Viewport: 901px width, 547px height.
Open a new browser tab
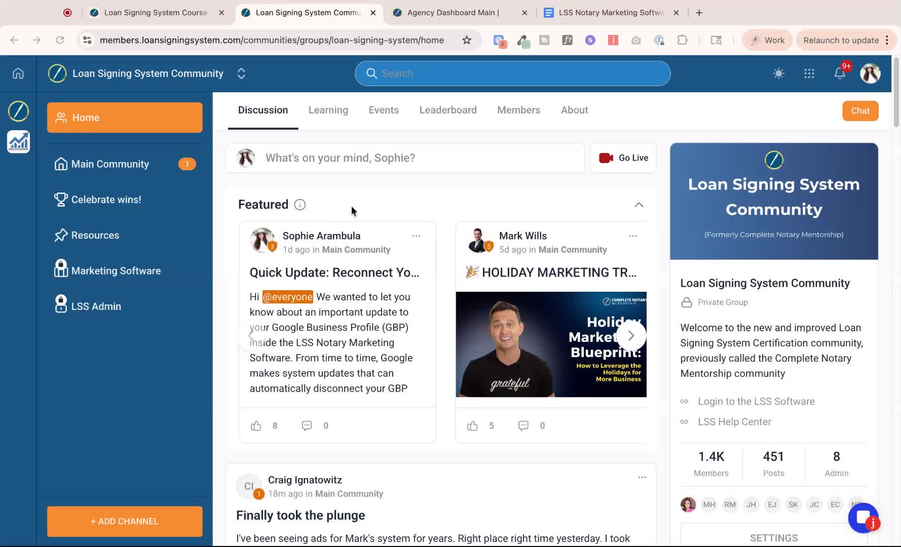[x=699, y=13]
